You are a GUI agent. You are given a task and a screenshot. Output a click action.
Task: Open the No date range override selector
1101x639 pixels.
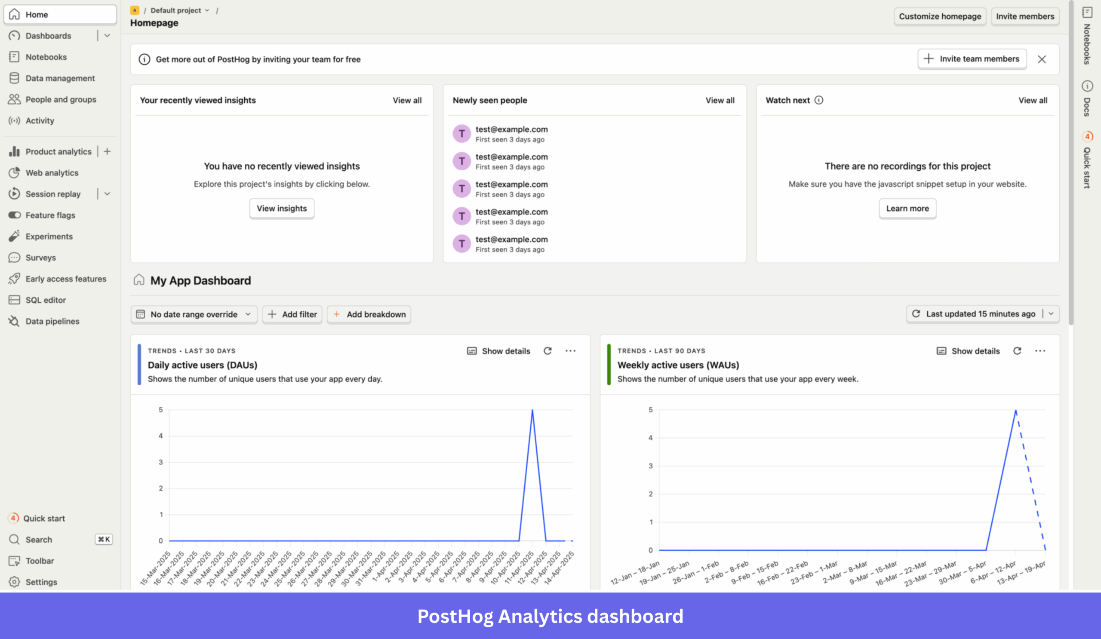pyautogui.click(x=194, y=314)
